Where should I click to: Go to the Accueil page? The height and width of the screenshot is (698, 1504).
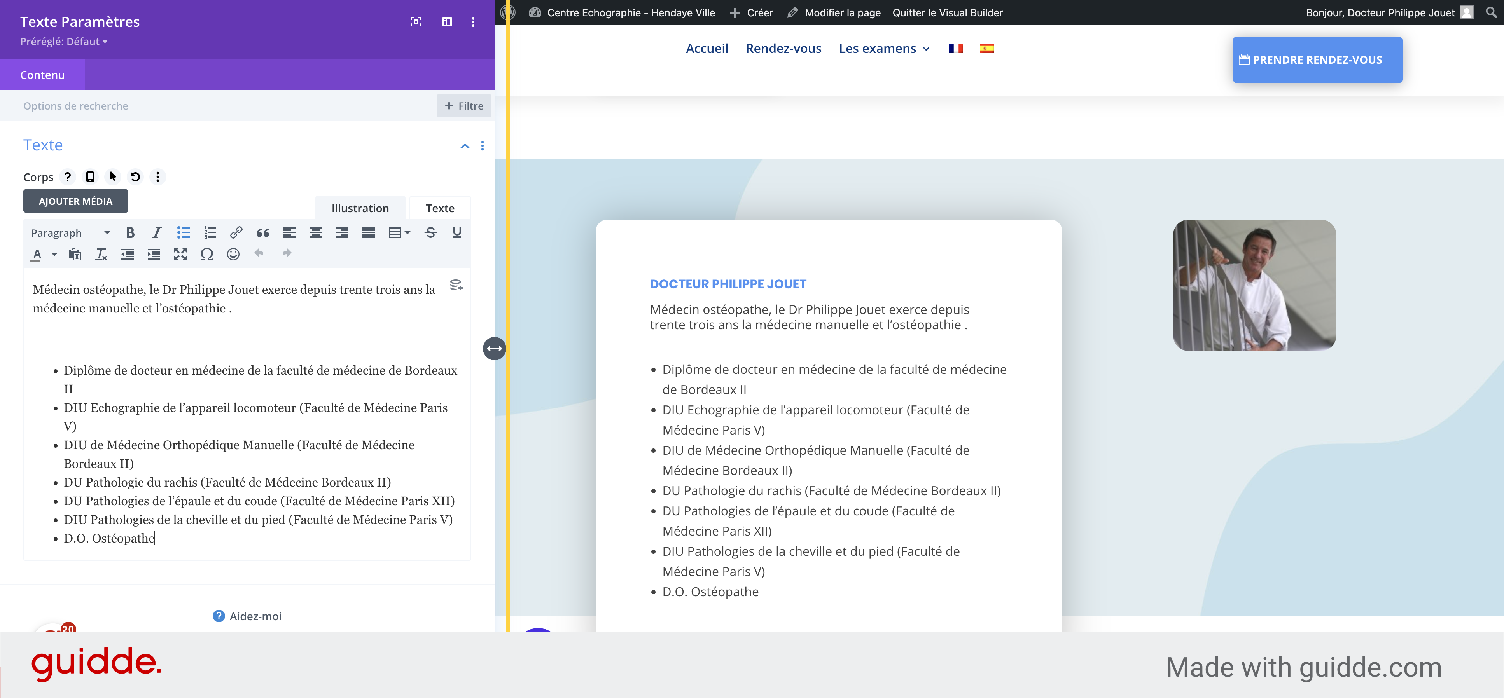click(707, 49)
